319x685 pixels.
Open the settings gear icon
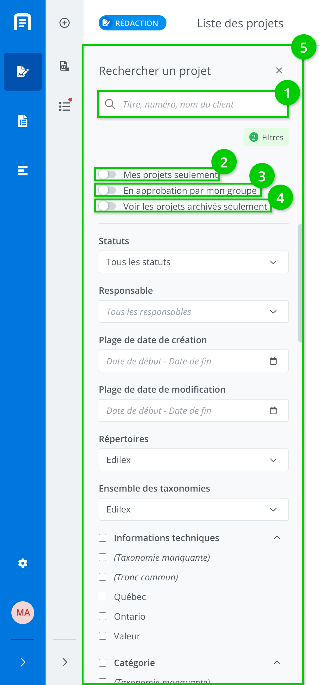(23, 563)
